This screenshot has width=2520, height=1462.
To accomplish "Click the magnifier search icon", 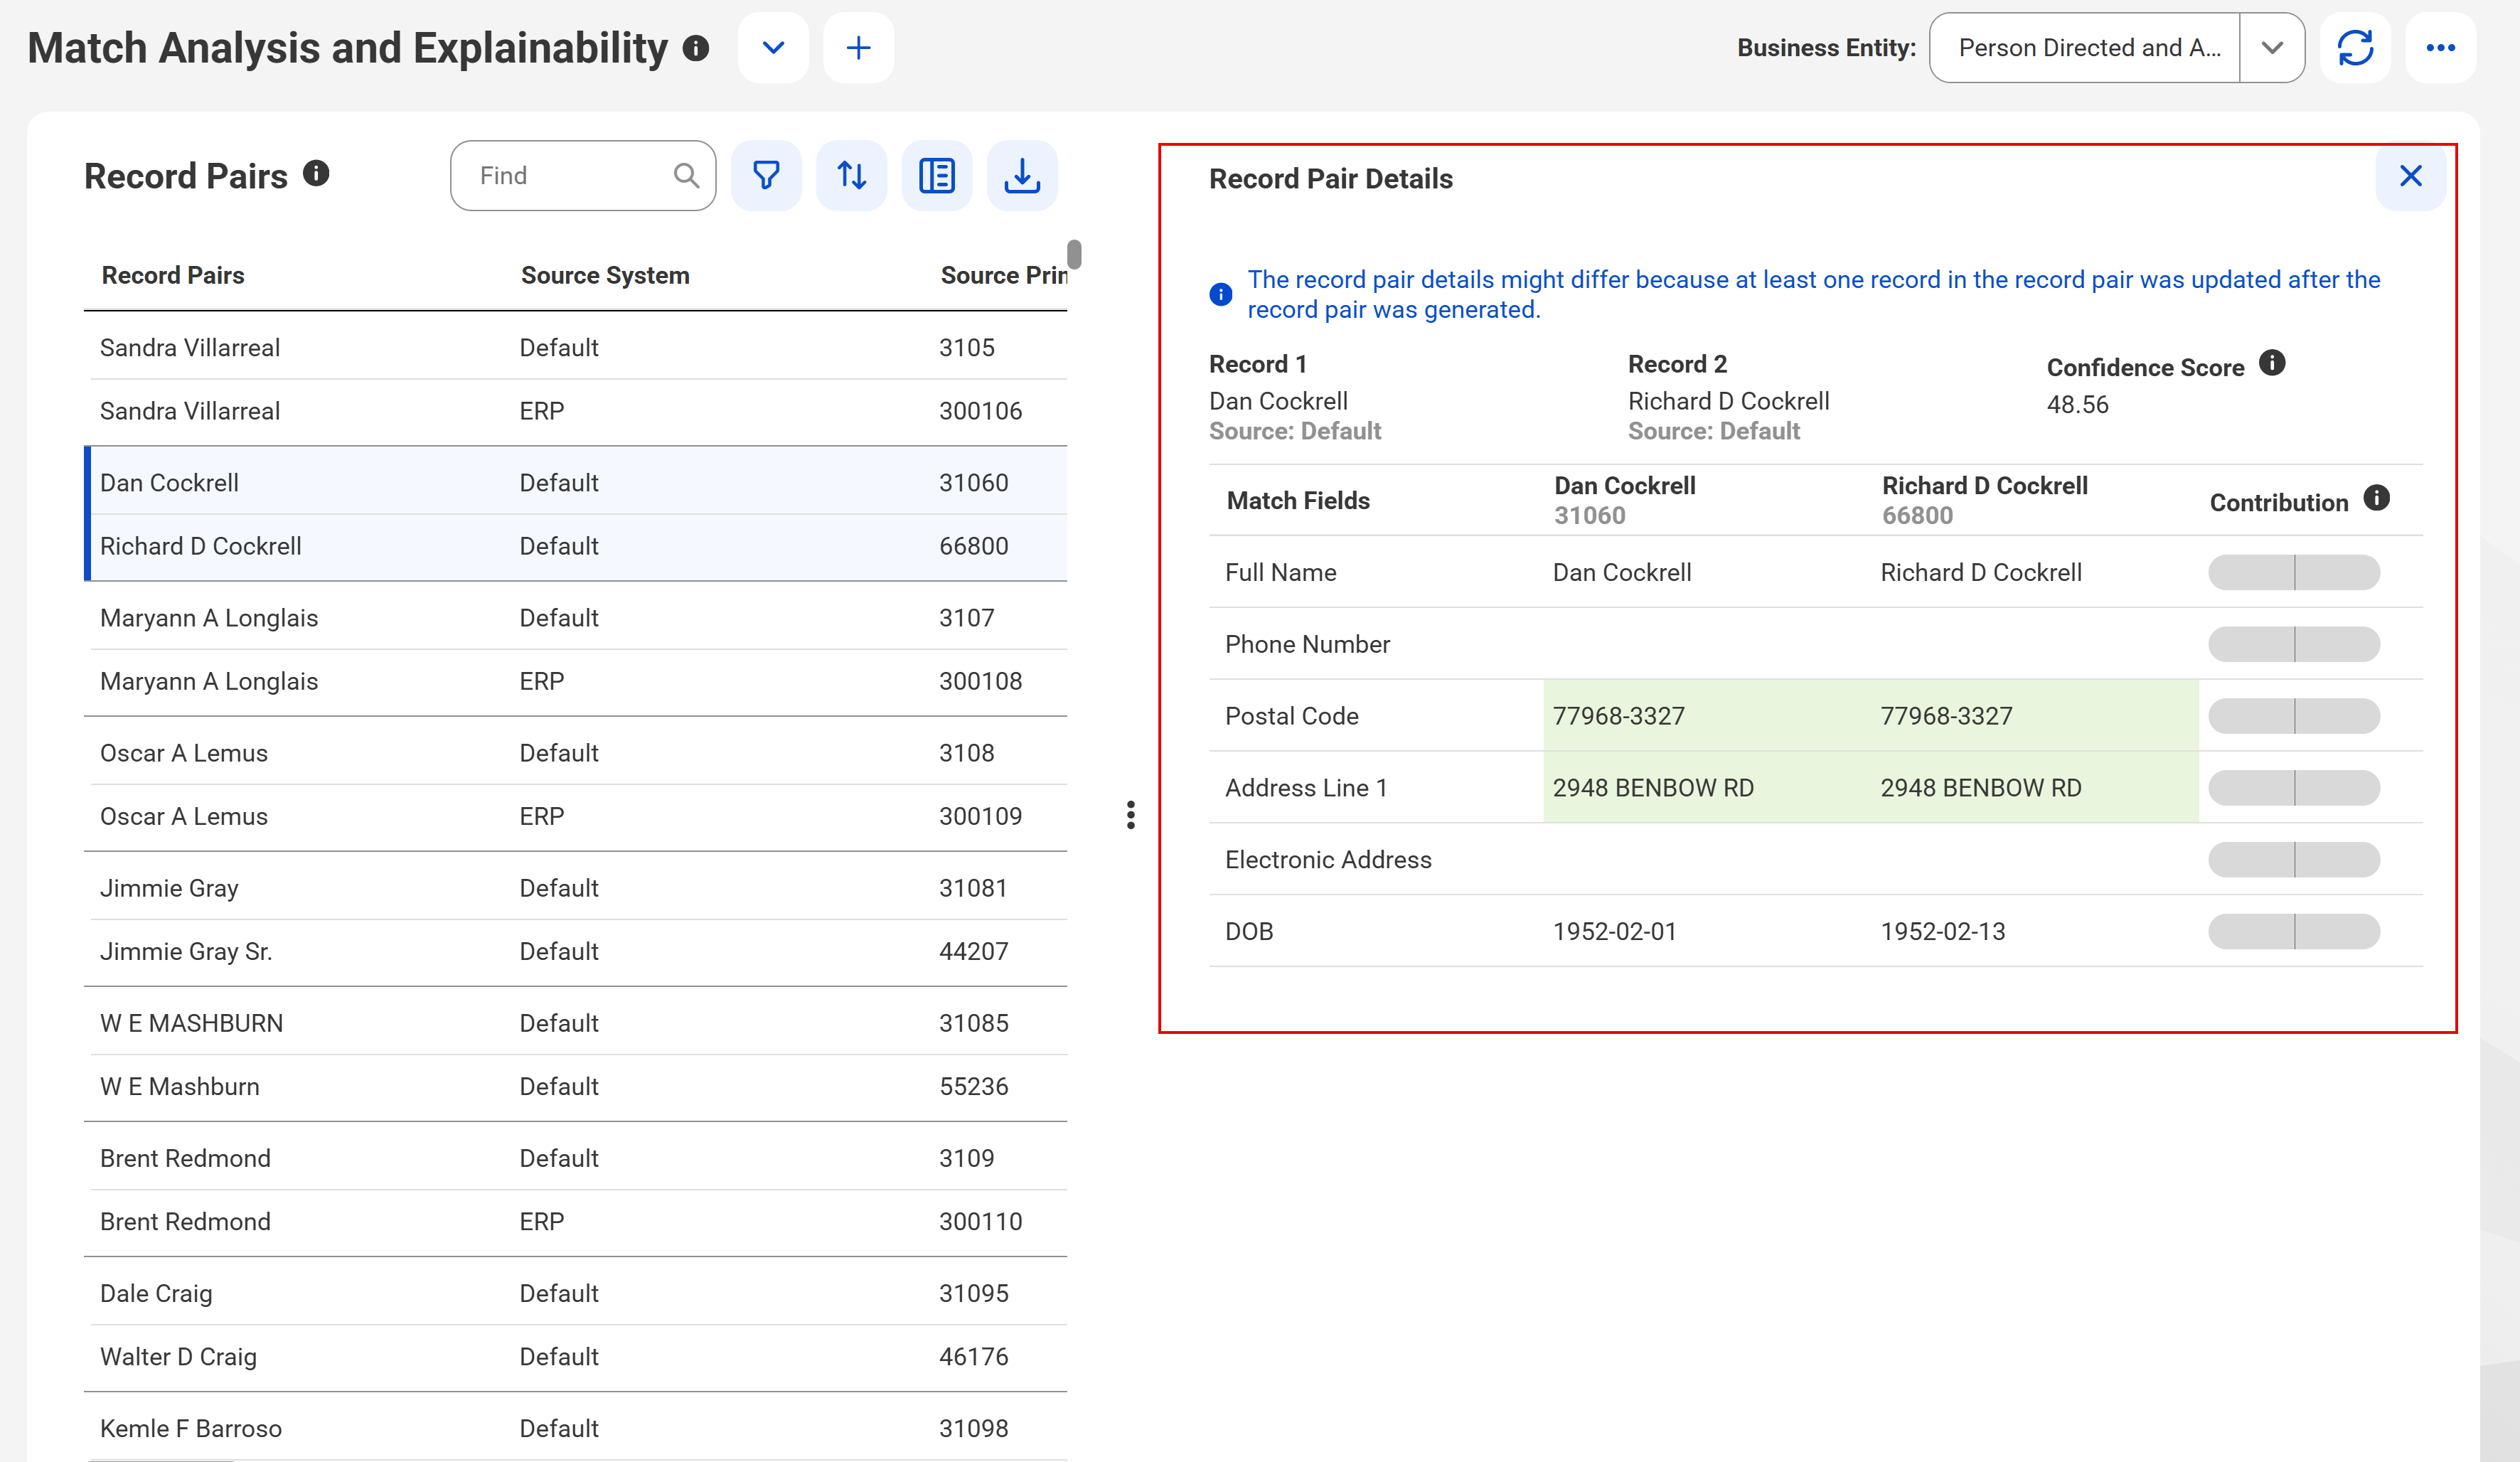I will [x=686, y=176].
